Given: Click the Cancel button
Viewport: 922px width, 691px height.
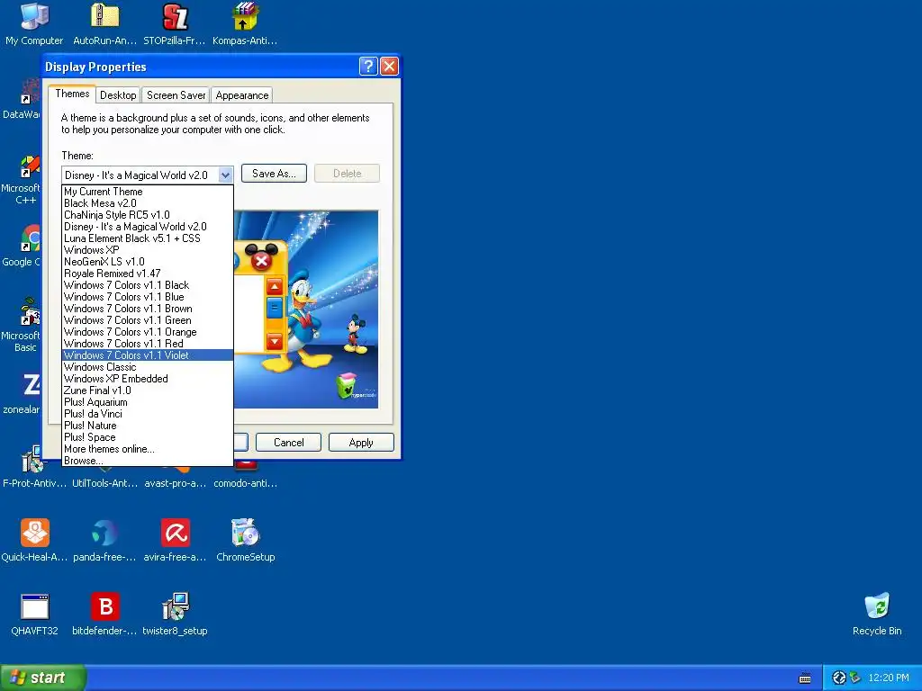Looking at the screenshot, I should tap(289, 443).
